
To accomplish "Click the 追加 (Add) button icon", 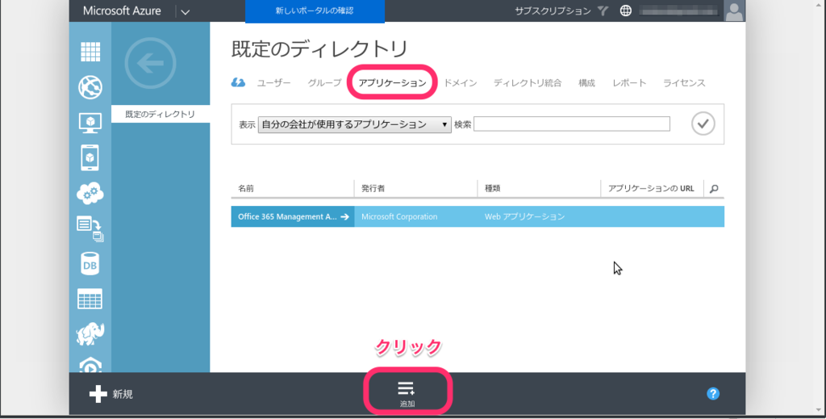I will click(x=407, y=394).
